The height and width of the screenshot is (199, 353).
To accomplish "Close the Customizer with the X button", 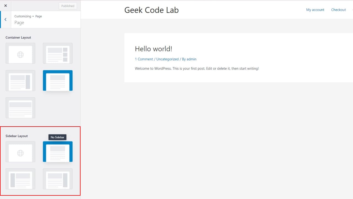I will 5,5.
